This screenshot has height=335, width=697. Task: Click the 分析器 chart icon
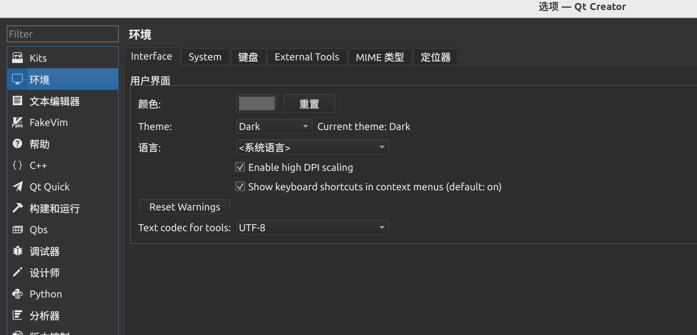(17, 315)
